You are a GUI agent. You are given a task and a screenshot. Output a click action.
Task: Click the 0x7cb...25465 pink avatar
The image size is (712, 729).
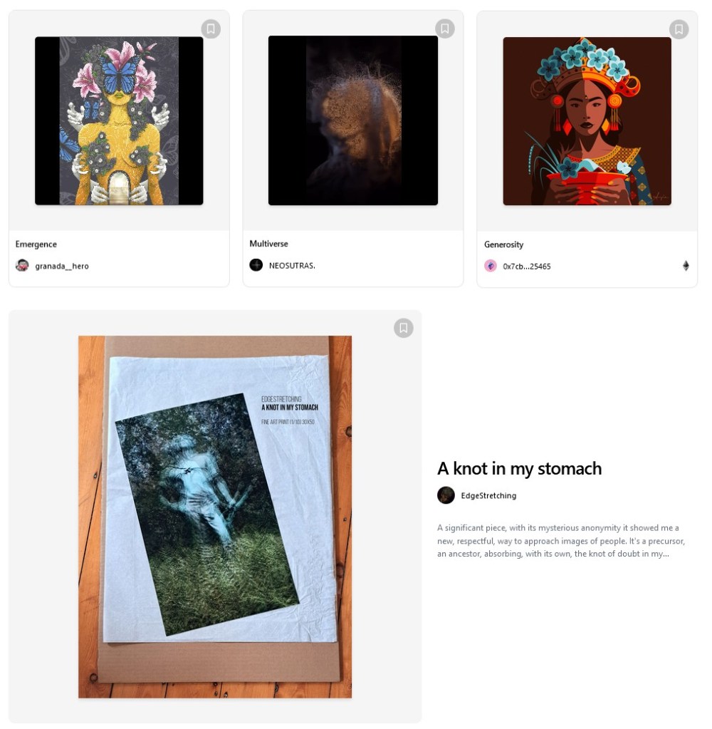click(491, 266)
